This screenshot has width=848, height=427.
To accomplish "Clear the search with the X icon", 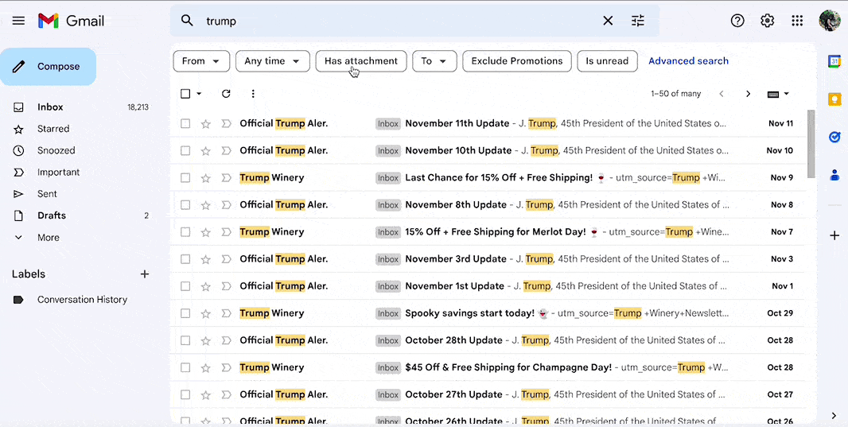I will (x=608, y=21).
